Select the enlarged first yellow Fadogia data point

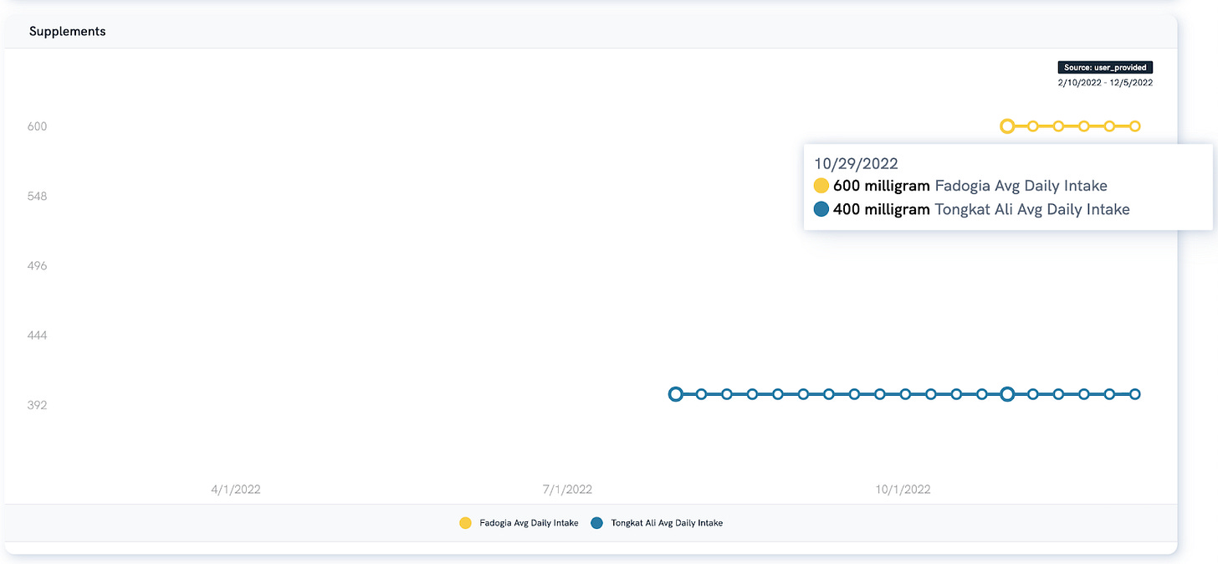(1007, 126)
